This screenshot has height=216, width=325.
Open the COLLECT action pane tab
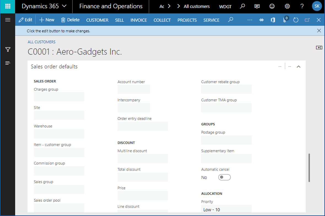(x=162, y=20)
